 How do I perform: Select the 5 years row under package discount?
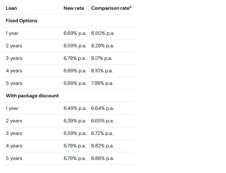[x=69, y=158]
